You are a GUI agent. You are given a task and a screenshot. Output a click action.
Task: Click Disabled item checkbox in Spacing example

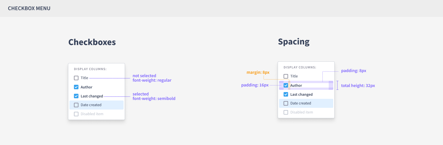point(286,112)
